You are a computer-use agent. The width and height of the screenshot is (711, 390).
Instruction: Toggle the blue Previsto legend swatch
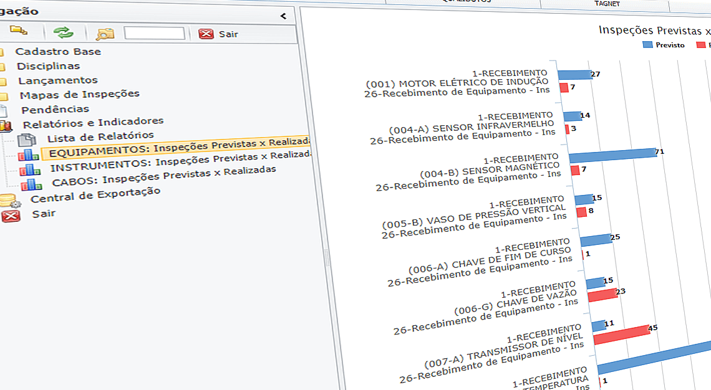[x=647, y=45]
